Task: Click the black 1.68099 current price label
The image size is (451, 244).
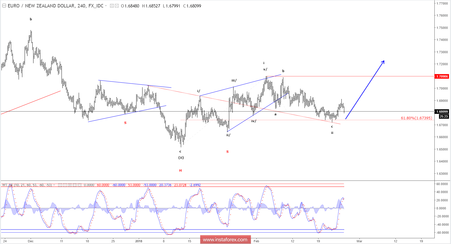Action: [442, 112]
